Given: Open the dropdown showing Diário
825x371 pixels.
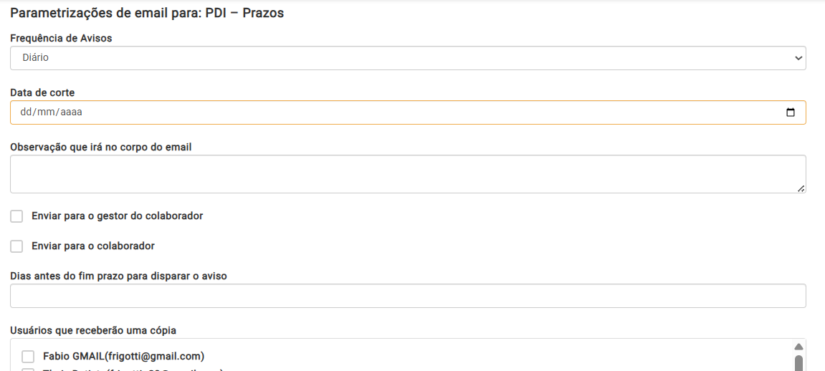Looking at the screenshot, I should tap(407, 58).
